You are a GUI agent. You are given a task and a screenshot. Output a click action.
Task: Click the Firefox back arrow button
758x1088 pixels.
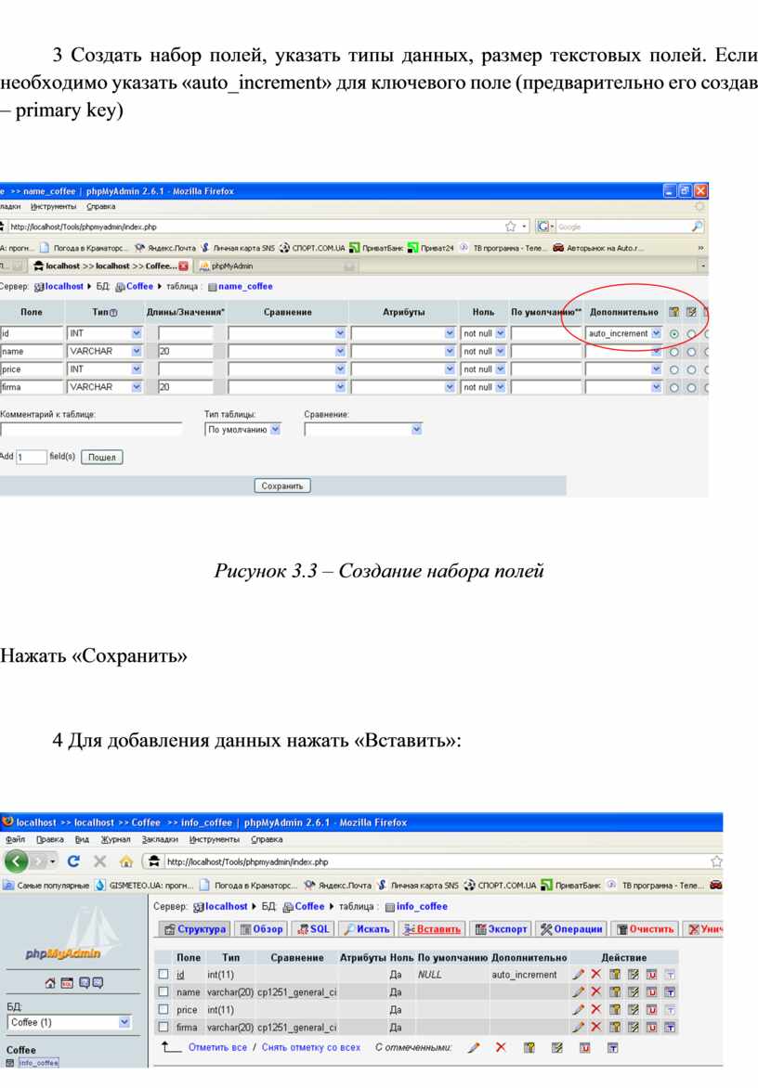click(16, 861)
